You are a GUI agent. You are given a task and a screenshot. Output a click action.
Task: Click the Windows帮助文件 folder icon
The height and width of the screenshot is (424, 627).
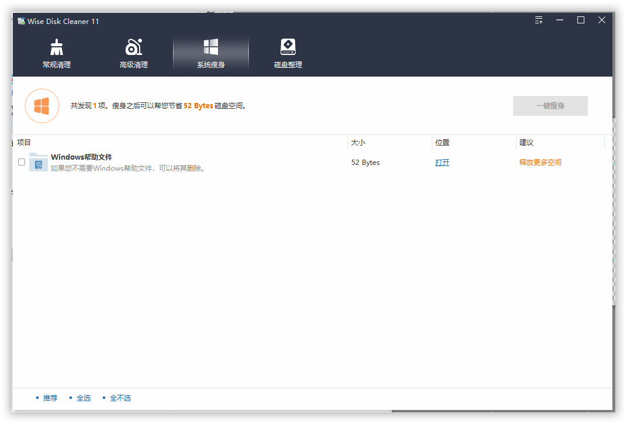coord(39,162)
